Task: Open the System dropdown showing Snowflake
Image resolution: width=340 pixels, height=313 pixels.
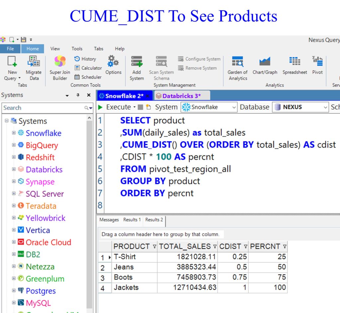Action: pyautogui.click(x=209, y=107)
